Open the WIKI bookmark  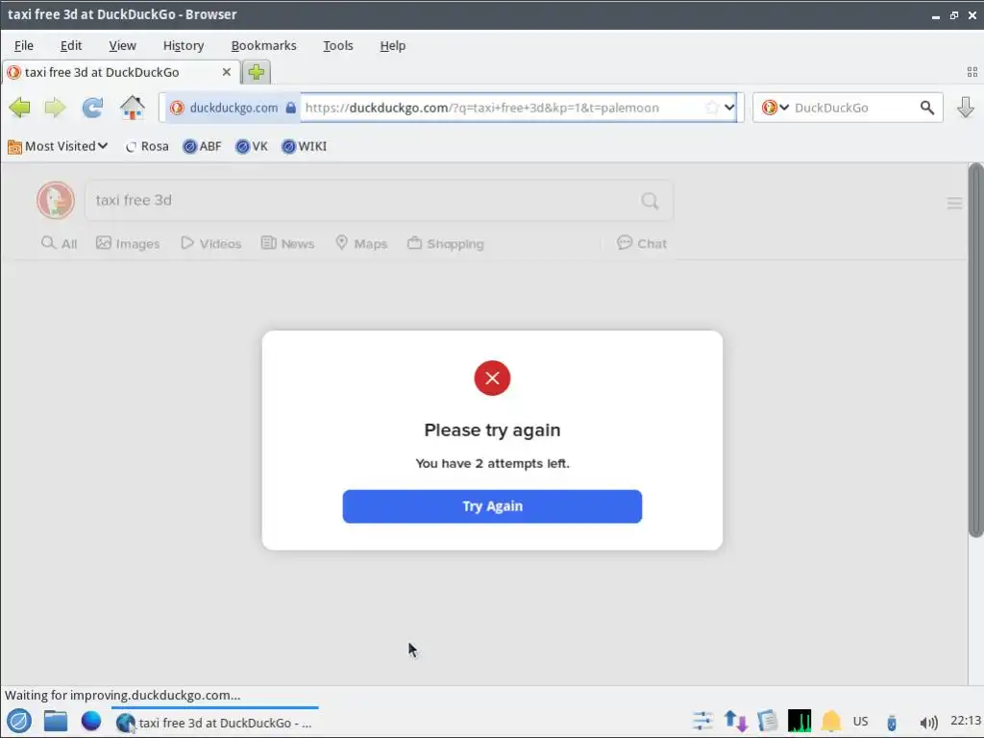[305, 146]
